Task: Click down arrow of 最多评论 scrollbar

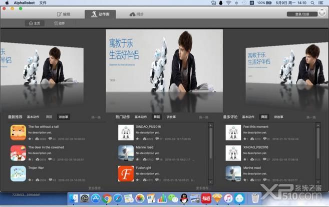Action: (x=318, y=182)
